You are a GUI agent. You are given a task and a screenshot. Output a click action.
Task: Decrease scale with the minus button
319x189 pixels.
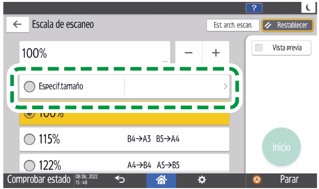point(189,53)
